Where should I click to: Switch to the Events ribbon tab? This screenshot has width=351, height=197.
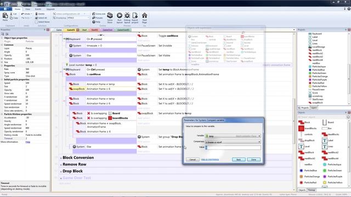[x=38, y=9]
